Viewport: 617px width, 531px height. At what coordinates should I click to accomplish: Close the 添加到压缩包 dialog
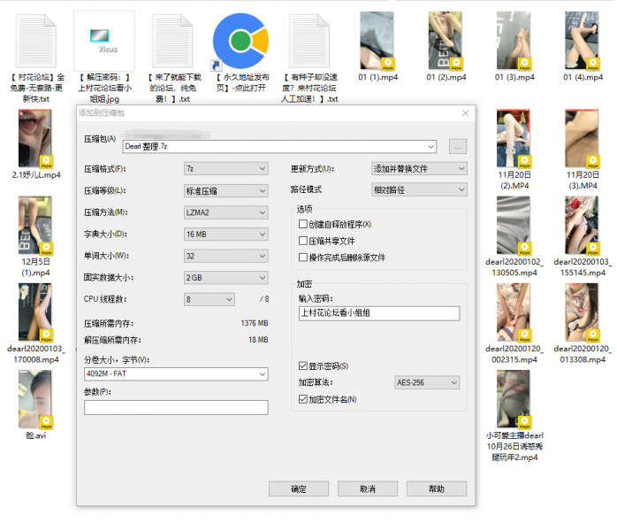click(x=466, y=113)
